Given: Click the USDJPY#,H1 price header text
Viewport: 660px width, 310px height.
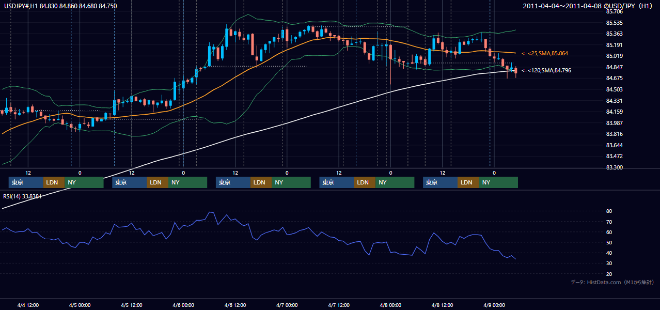Looking at the screenshot, I should 59,6.
